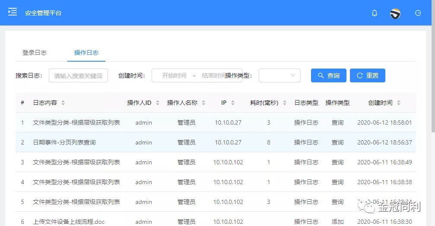Select row 2 日期事件-分页列表查询
The width and height of the screenshot is (435, 226).
(x=64, y=142)
